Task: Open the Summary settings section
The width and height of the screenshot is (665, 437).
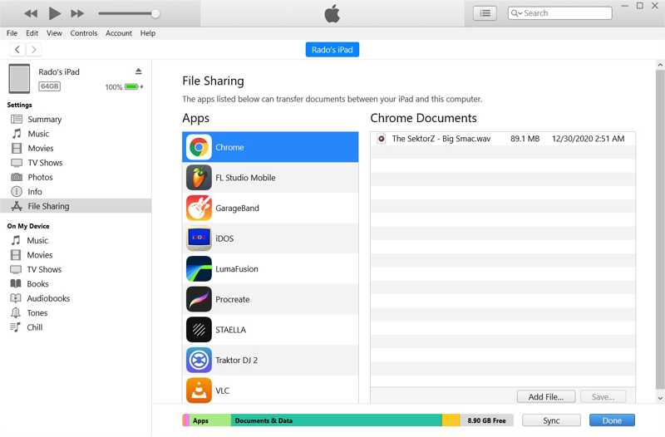Action: point(44,120)
